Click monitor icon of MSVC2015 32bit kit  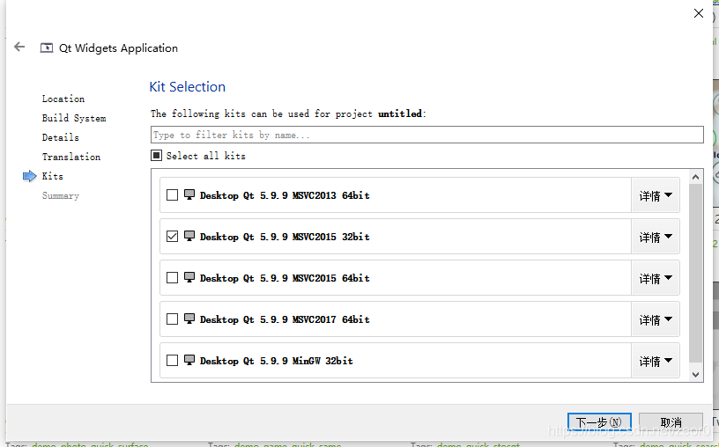click(x=189, y=236)
